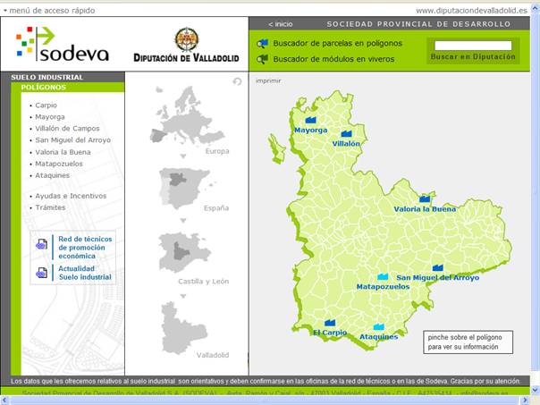
Task: Click San Miguel del Arroyo factory icon
Action: pyautogui.click(x=437, y=267)
